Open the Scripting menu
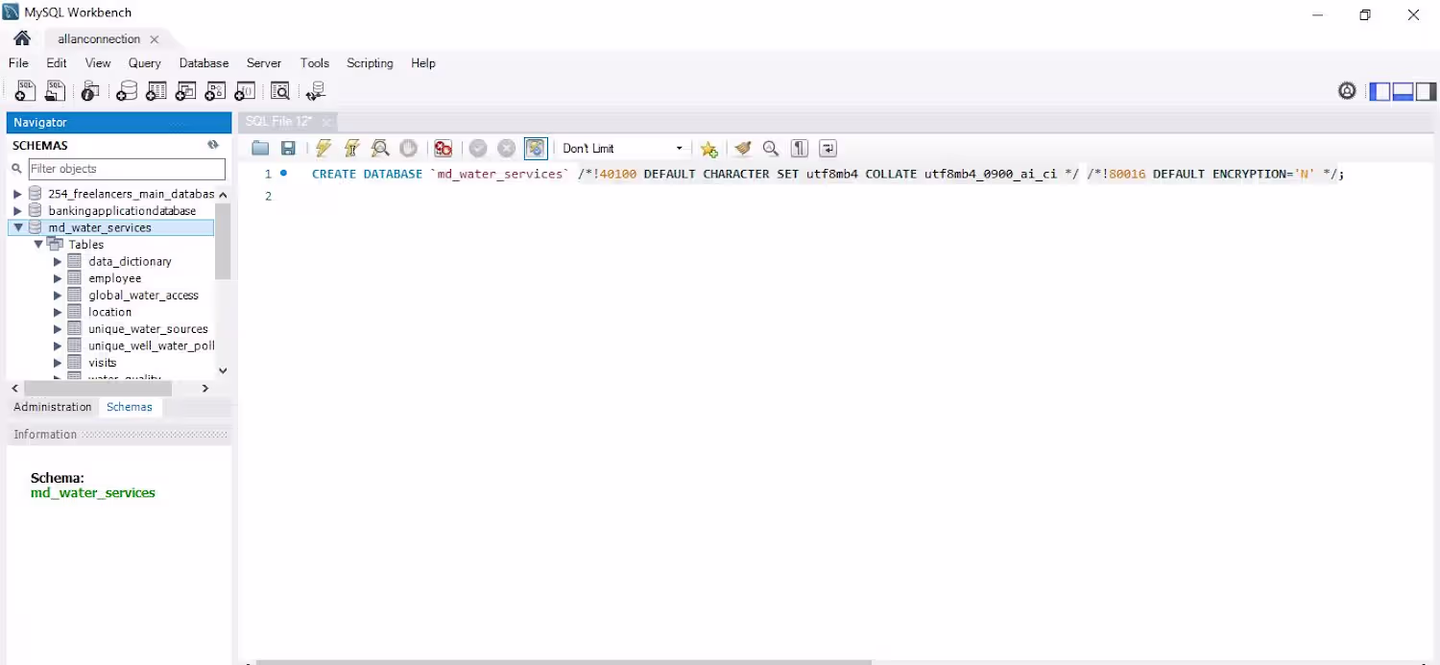Viewport: 1440px width, 665px height. tap(370, 63)
